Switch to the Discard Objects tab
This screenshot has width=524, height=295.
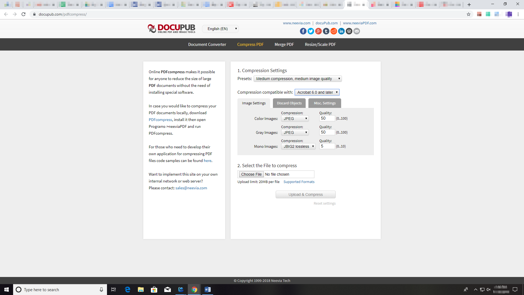pos(289,103)
